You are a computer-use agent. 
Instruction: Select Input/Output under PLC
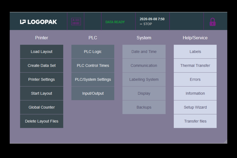click(93, 93)
